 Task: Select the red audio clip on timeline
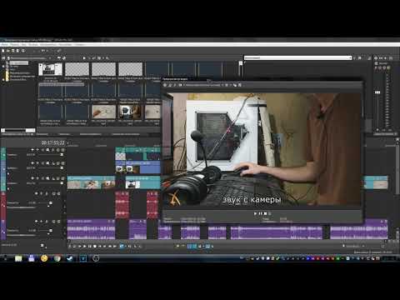[x=122, y=205]
